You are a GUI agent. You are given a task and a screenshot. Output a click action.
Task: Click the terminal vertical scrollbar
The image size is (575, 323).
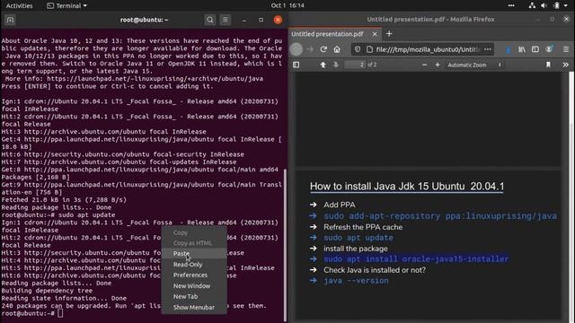[x=286, y=245]
